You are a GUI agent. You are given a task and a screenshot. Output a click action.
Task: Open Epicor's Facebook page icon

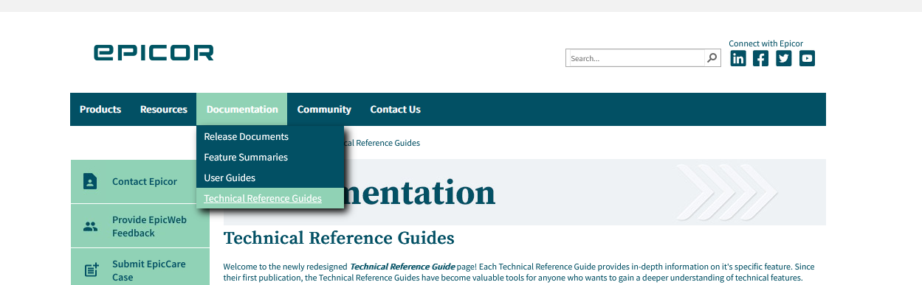[761, 58]
